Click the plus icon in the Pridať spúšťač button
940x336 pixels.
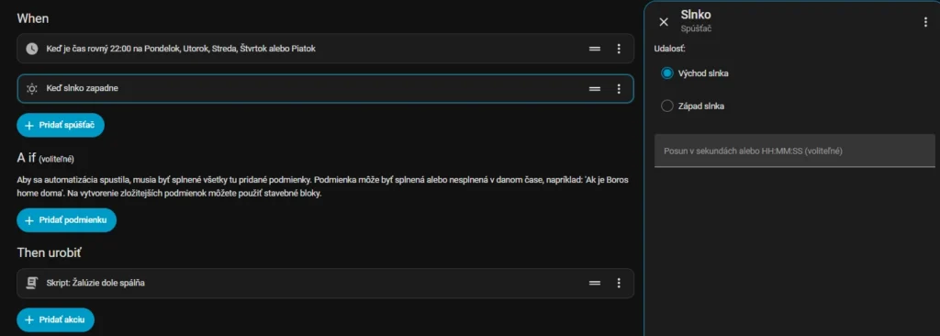pyautogui.click(x=29, y=126)
